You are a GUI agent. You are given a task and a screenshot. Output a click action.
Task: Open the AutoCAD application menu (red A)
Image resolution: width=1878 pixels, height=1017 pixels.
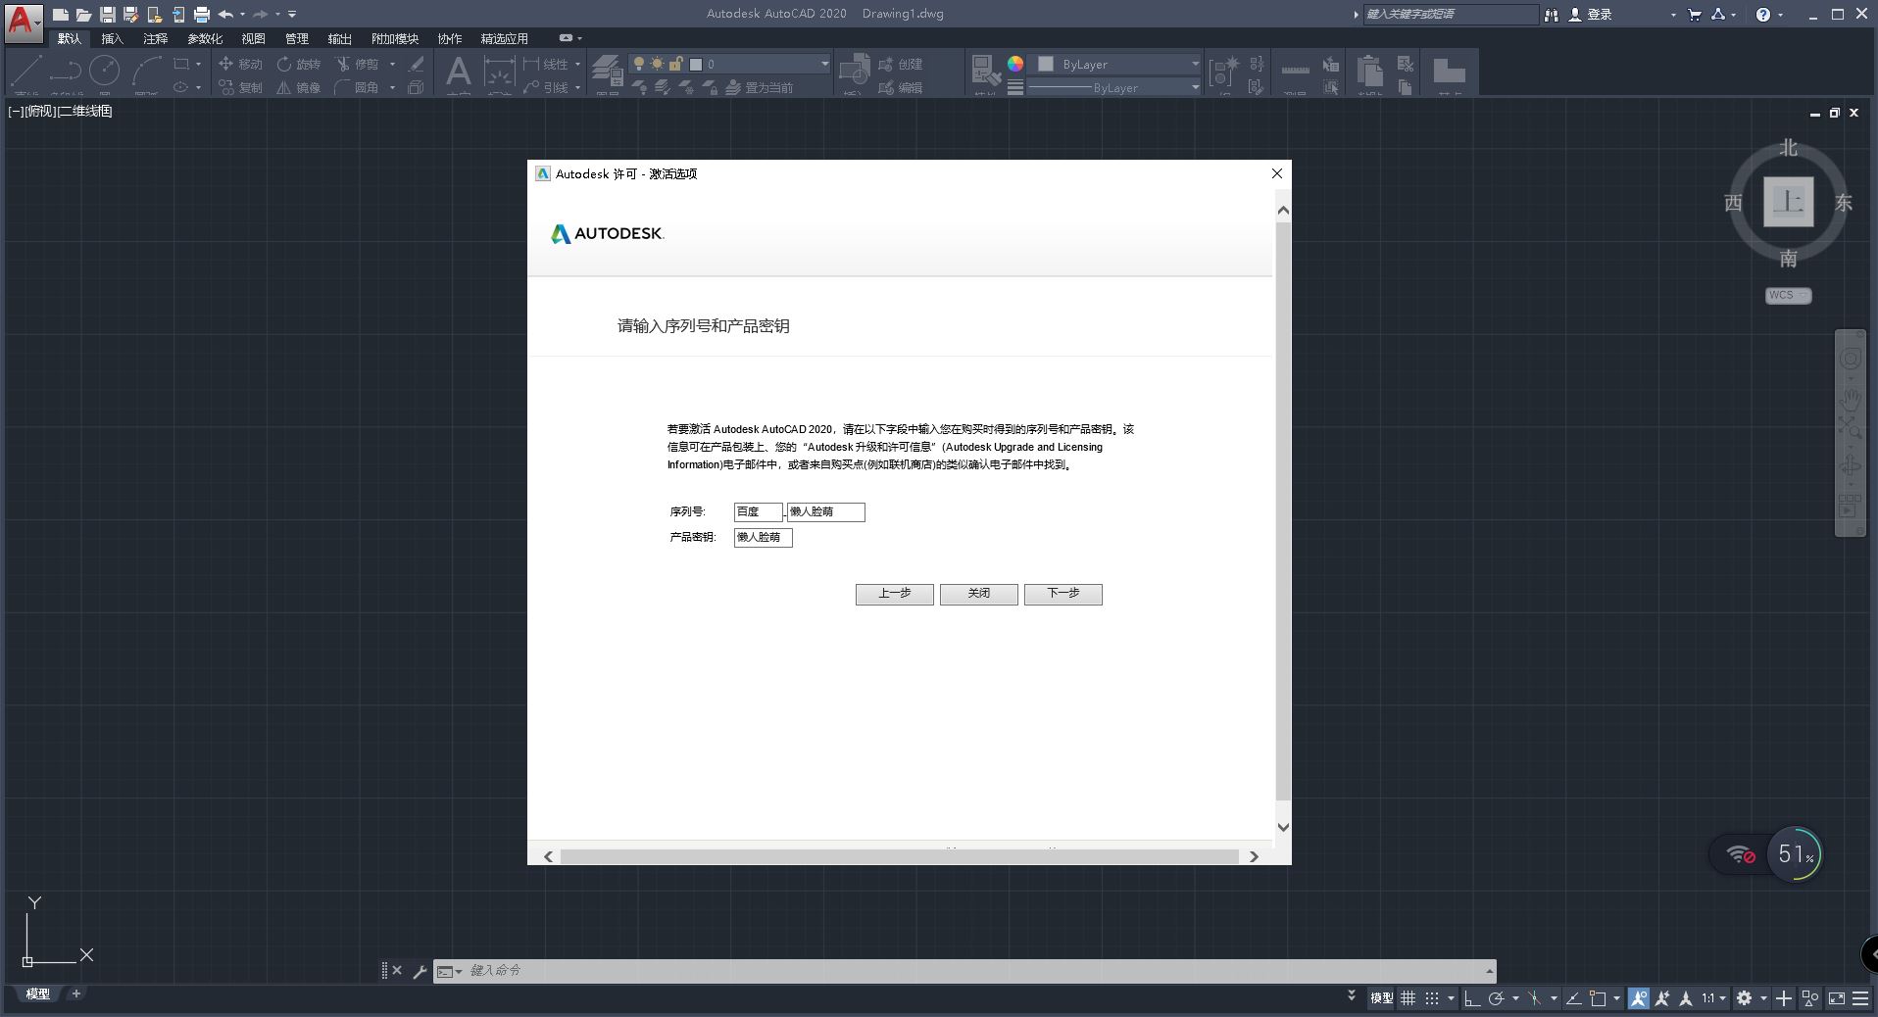24,22
